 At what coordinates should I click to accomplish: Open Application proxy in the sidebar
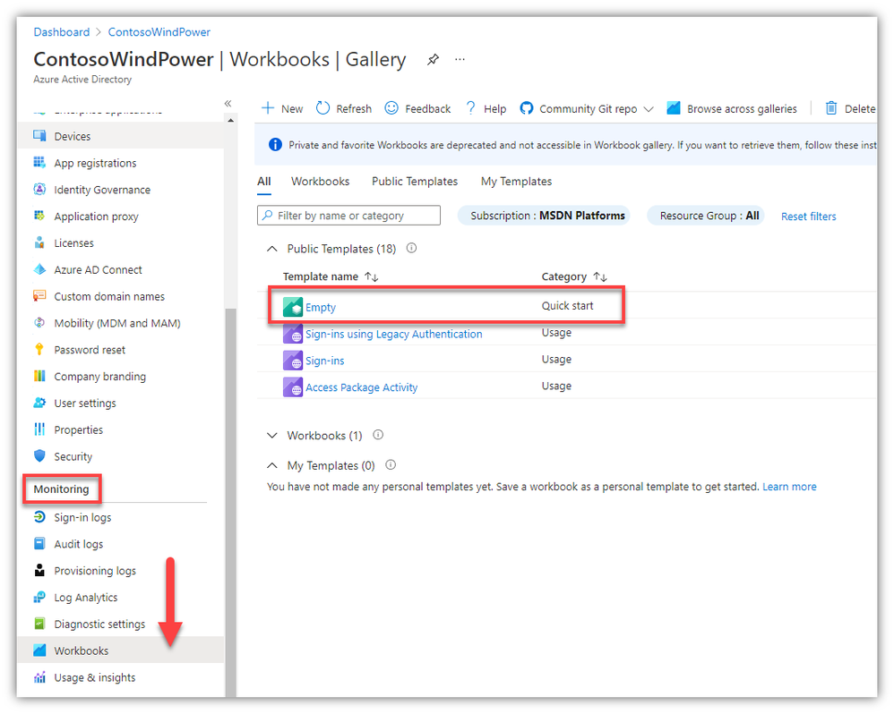120,217
